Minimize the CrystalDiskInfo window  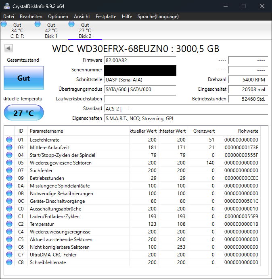pos(226,6)
